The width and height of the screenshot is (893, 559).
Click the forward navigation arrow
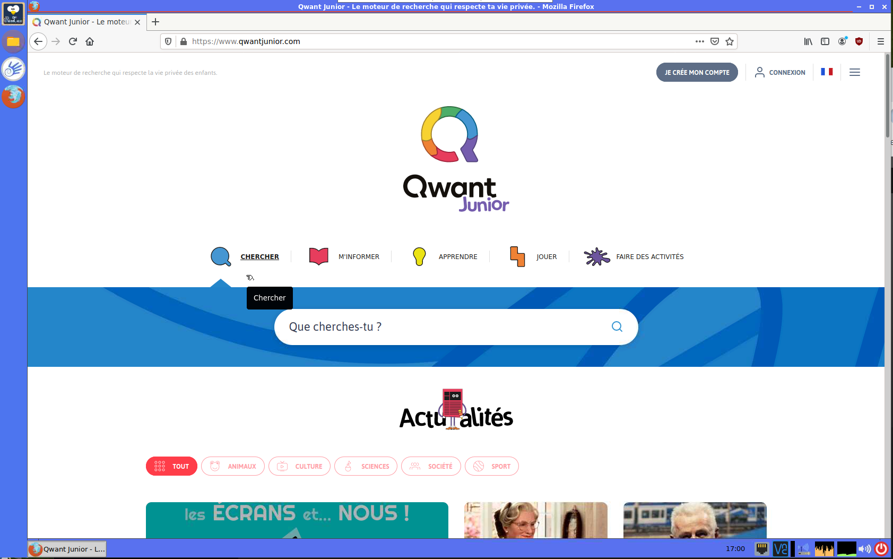(56, 41)
